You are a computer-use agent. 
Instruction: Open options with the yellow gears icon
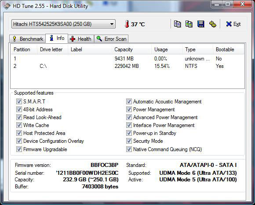point(212,24)
